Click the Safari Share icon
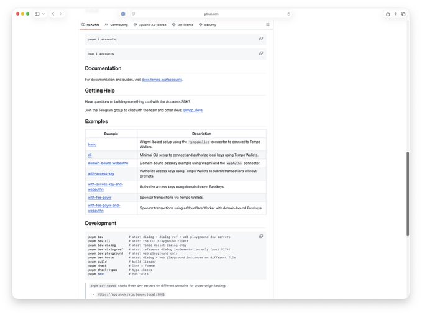 388,14
